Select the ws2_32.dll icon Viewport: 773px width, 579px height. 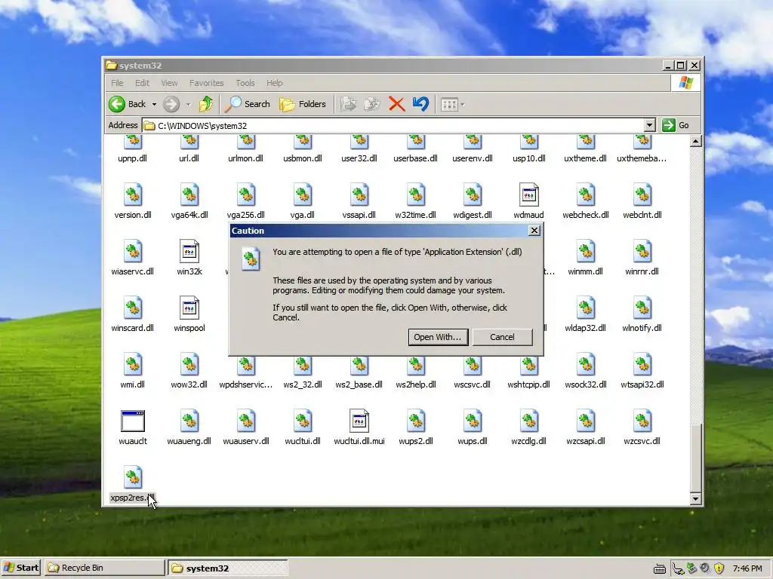tap(302, 367)
